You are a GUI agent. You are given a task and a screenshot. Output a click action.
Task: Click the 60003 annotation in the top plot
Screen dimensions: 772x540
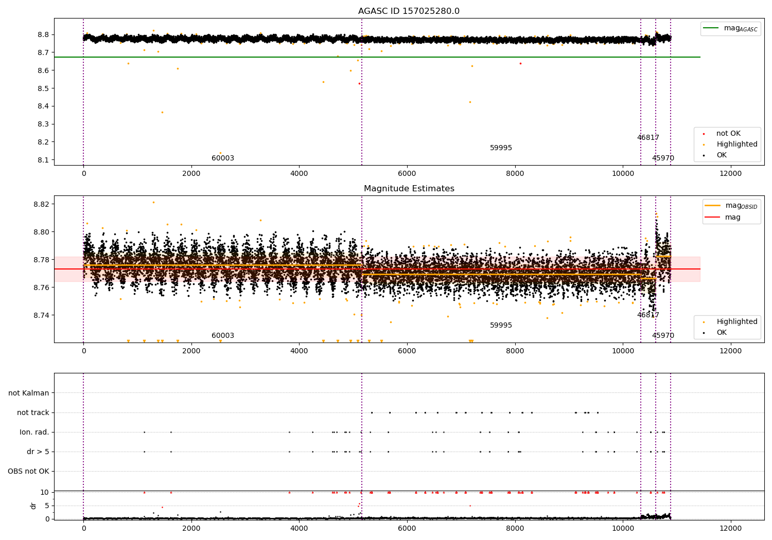tap(223, 158)
